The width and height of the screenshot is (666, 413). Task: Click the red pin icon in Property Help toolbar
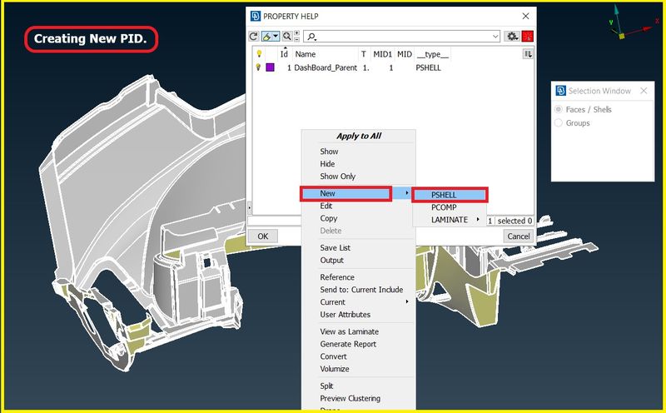527,37
